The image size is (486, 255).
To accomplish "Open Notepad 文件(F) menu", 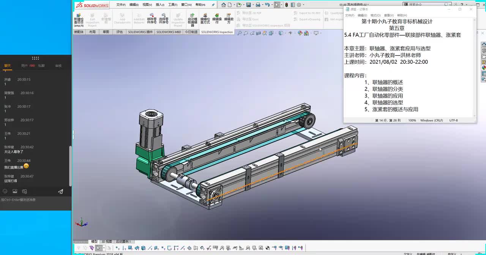I will click(x=349, y=16).
